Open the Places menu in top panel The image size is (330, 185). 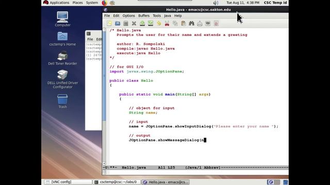click(77, 3)
